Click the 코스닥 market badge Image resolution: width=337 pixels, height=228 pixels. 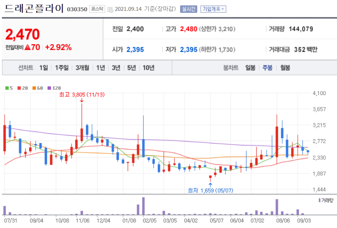tap(97, 9)
